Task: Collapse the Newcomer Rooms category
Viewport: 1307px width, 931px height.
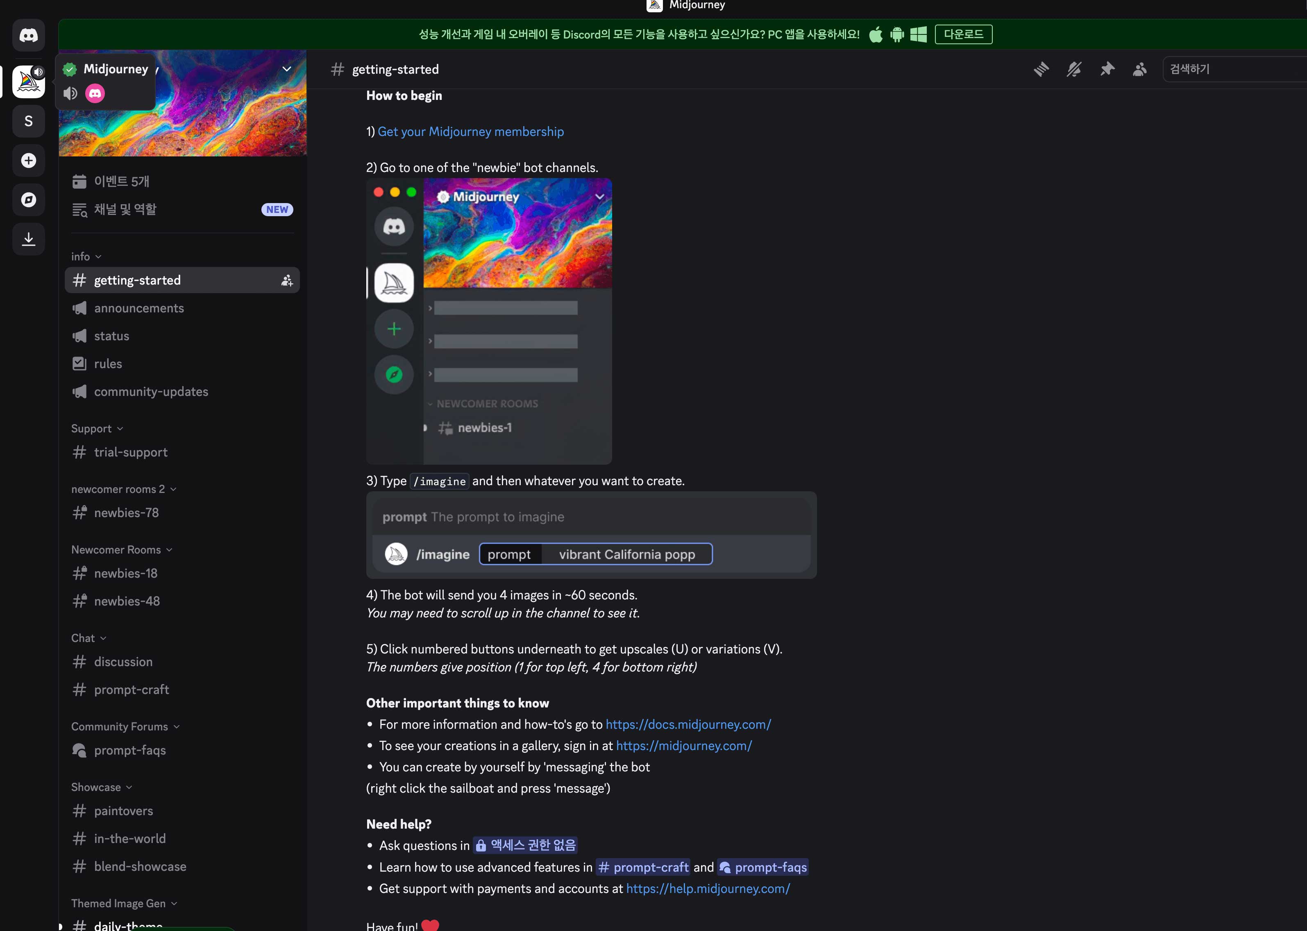Action: pos(121,550)
